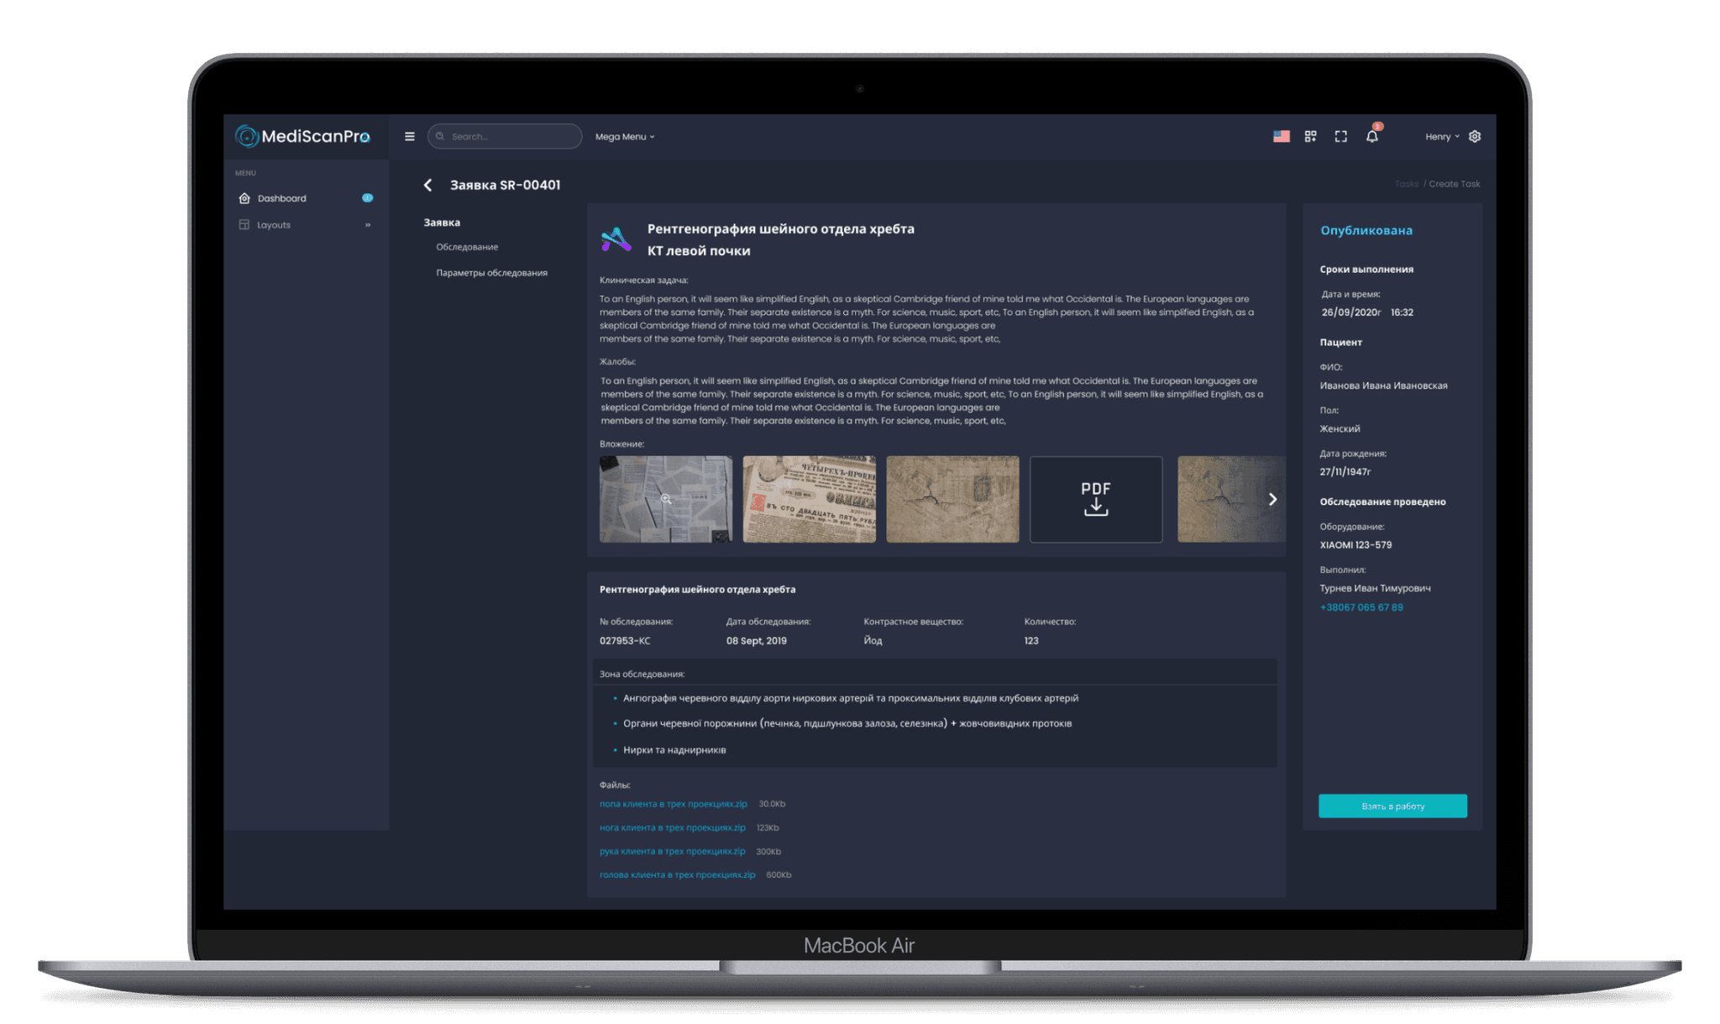Open notifications bell icon
1720x1024 pixels.
[x=1371, y=136]
